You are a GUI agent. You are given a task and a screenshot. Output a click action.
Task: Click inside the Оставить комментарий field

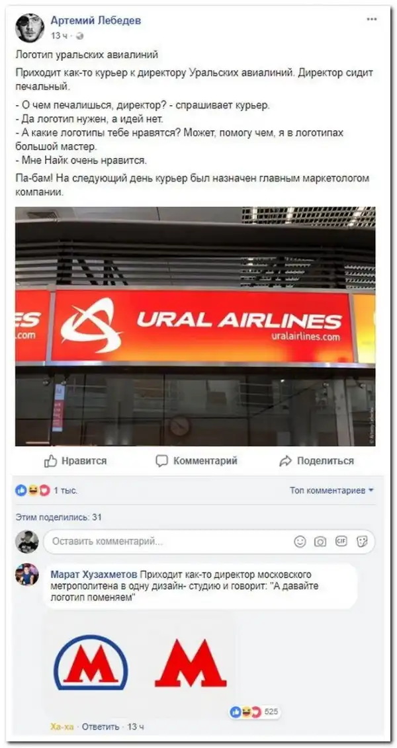pyautogui.click(x=209, y=542)
